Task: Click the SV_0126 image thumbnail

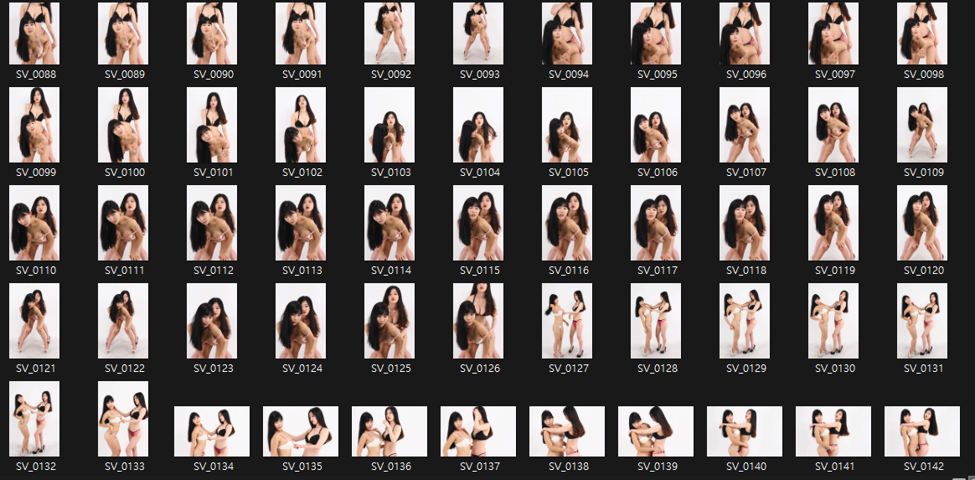Action: 478,322
